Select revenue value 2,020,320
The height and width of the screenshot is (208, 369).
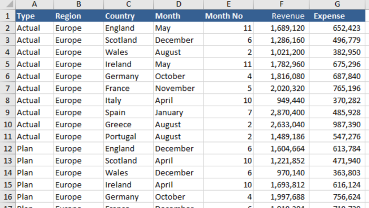[x=281, y=88]
